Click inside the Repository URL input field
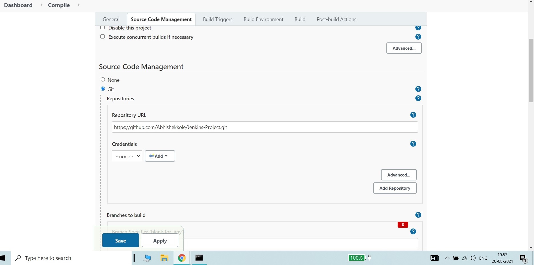Viewport: 534px width, 265px height. tap(265, 127)
